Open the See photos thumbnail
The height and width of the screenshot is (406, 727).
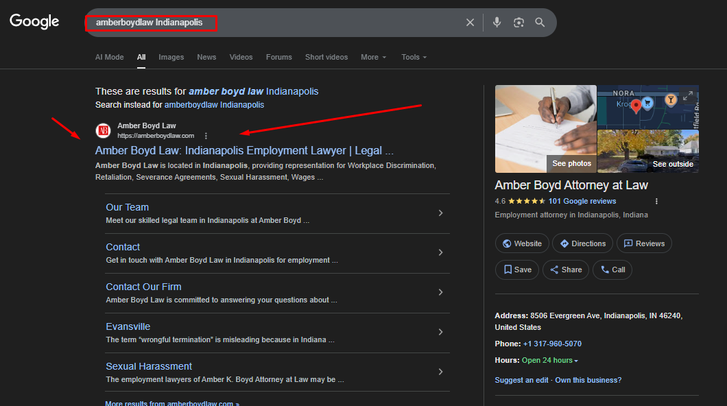545,129
